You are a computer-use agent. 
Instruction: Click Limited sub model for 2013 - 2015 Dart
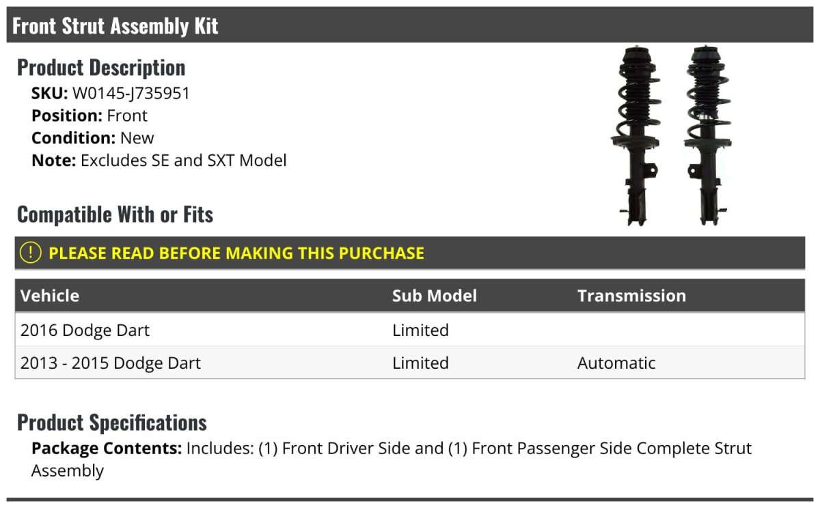click(420, 363)
